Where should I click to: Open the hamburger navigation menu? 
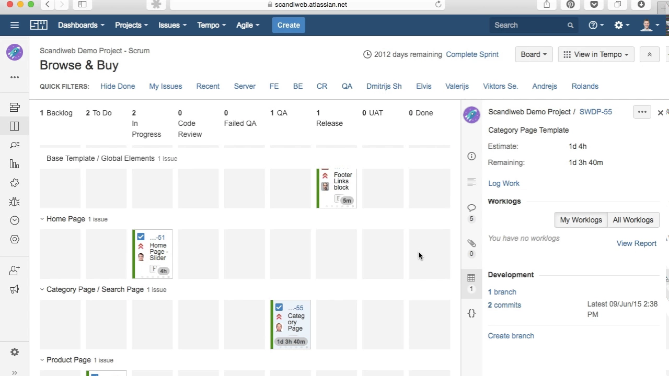[15, 25]
